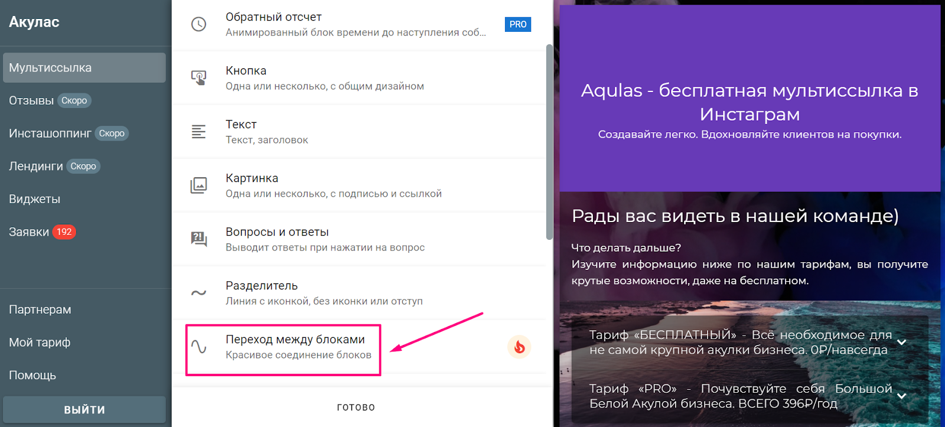Viewport: 945px width, 427px height.
Task: Click the text Что делать дальше?
Action: point(626,247)
